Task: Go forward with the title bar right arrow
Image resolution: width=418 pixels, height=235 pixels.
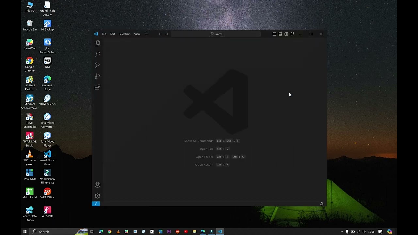Action: tap(167, 34)
